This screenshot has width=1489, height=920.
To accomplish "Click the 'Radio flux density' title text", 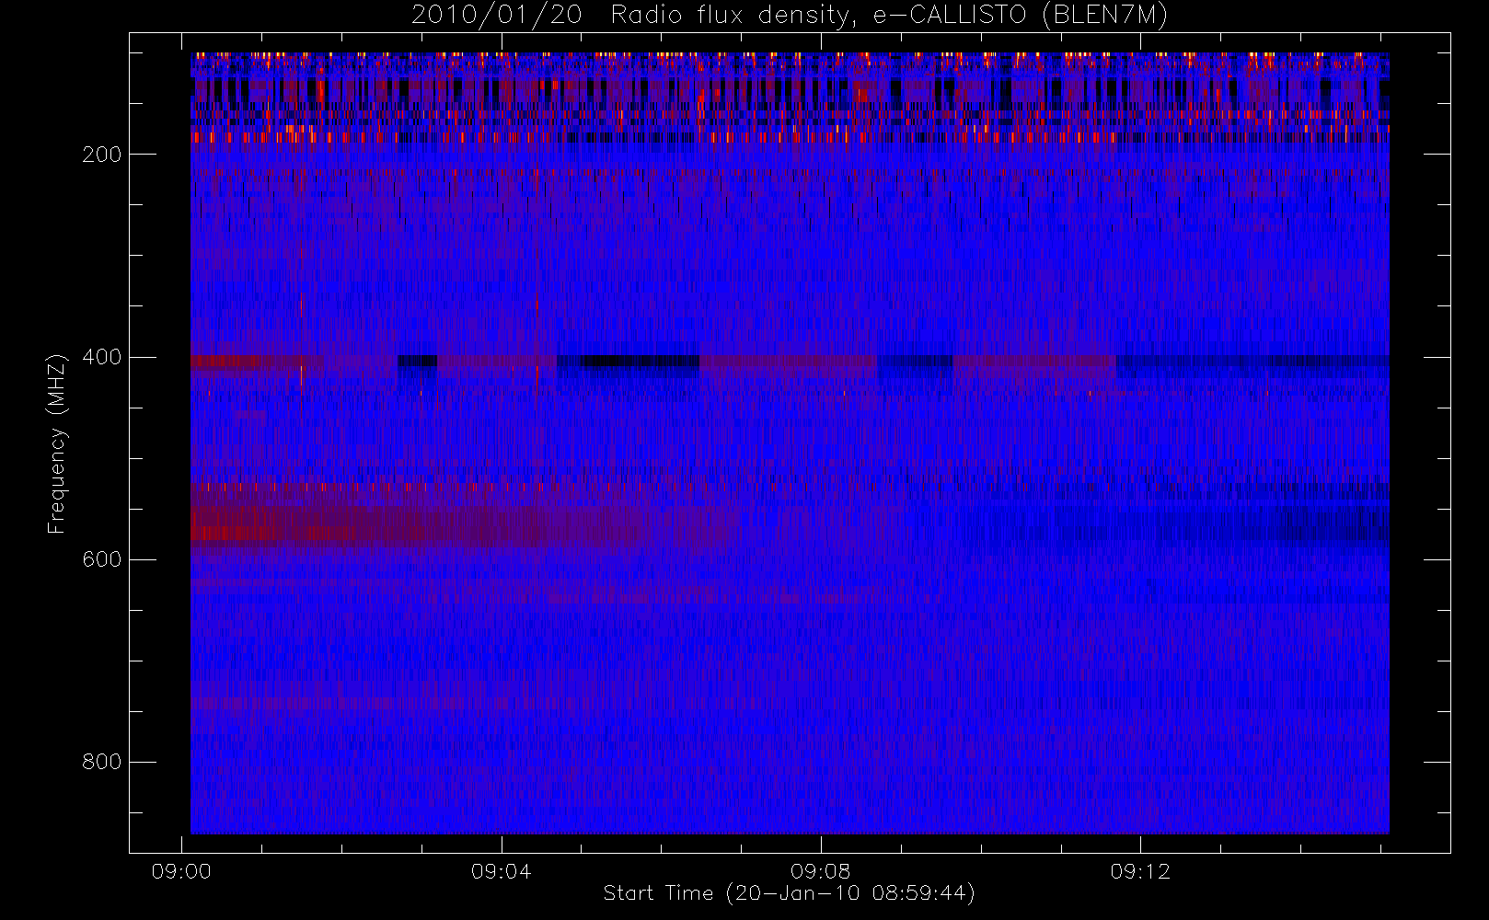I will tap(733, 16).
